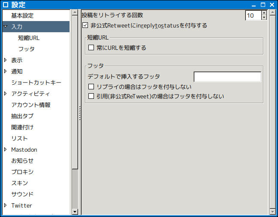The height and width of the screenshot is (217, 278).
Task: Collapse the 入力 tree section
Action: 5,27
